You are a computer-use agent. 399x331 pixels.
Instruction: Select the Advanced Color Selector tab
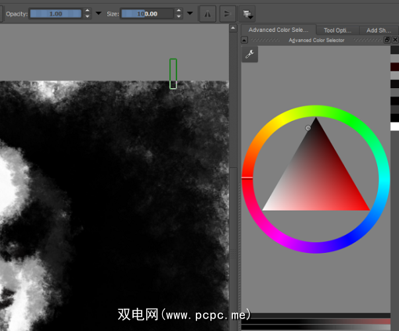coord(279,30)
